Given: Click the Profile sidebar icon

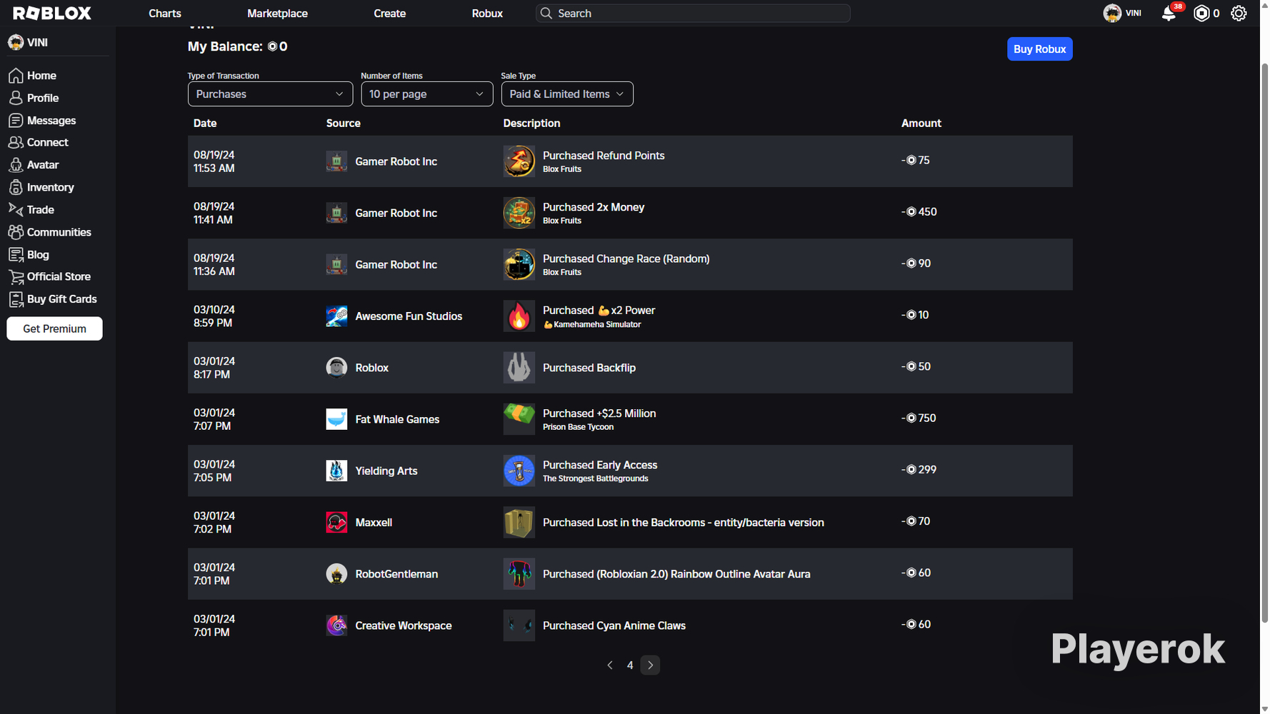Looking at the screenshot, I should coord(16,98).
